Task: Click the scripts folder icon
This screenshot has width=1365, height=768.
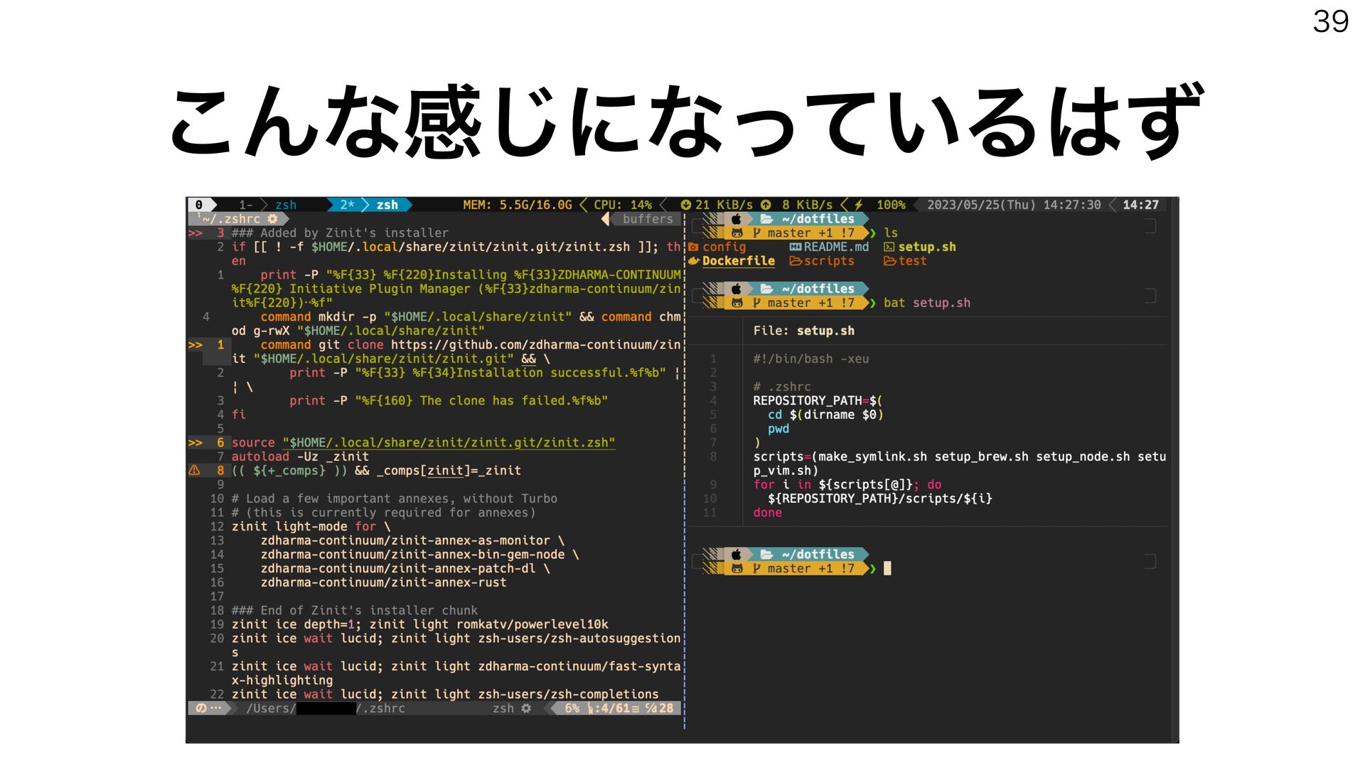Action: (x=796, y=261)
